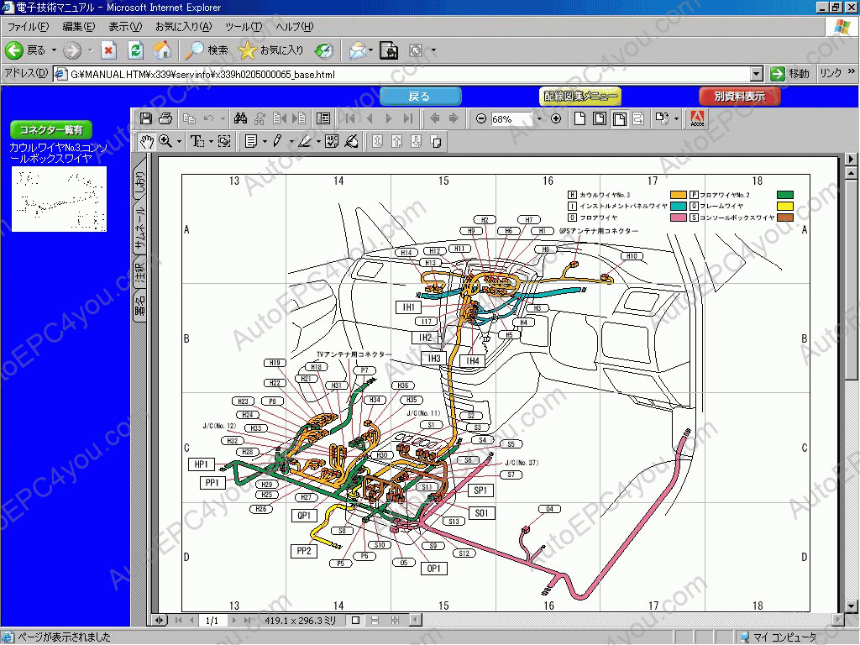Image resolution: width=860 pixels, height=645 pixels.
Task: Toggle continuous page layout view
Action: click(x=598, y=118)
